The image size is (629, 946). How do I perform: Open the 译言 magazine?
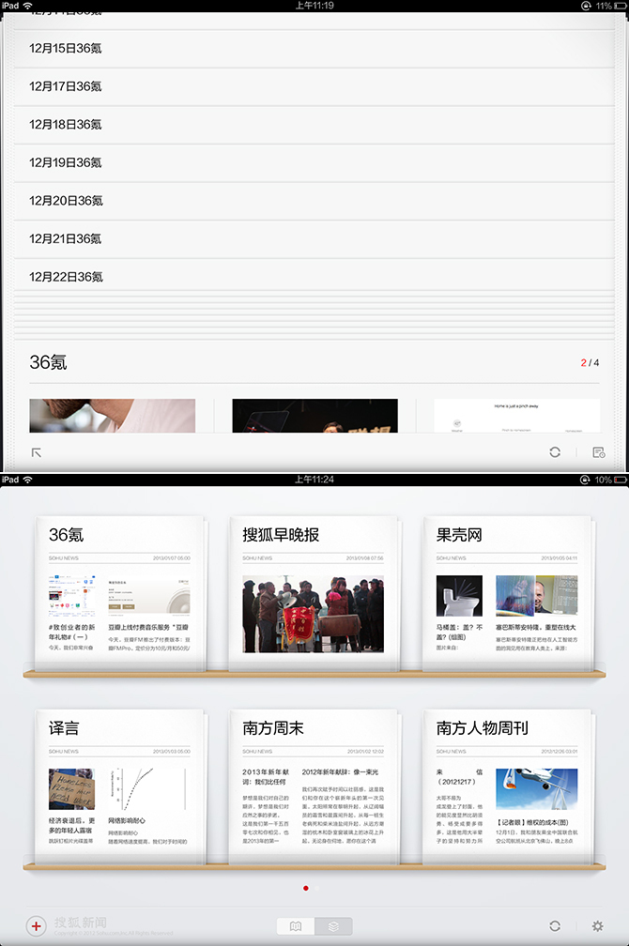(119, 786)
